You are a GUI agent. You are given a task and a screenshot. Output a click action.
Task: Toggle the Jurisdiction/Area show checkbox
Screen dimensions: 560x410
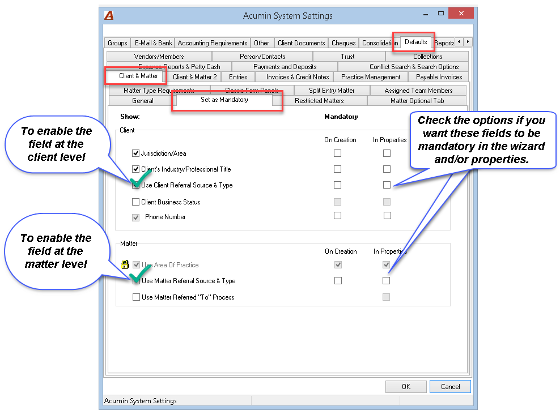[135, 153]
